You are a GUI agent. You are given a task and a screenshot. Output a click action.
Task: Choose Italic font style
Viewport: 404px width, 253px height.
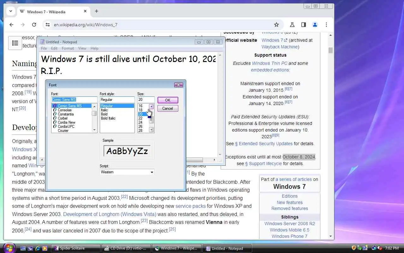pyautogui.click(x=117, y=110)
